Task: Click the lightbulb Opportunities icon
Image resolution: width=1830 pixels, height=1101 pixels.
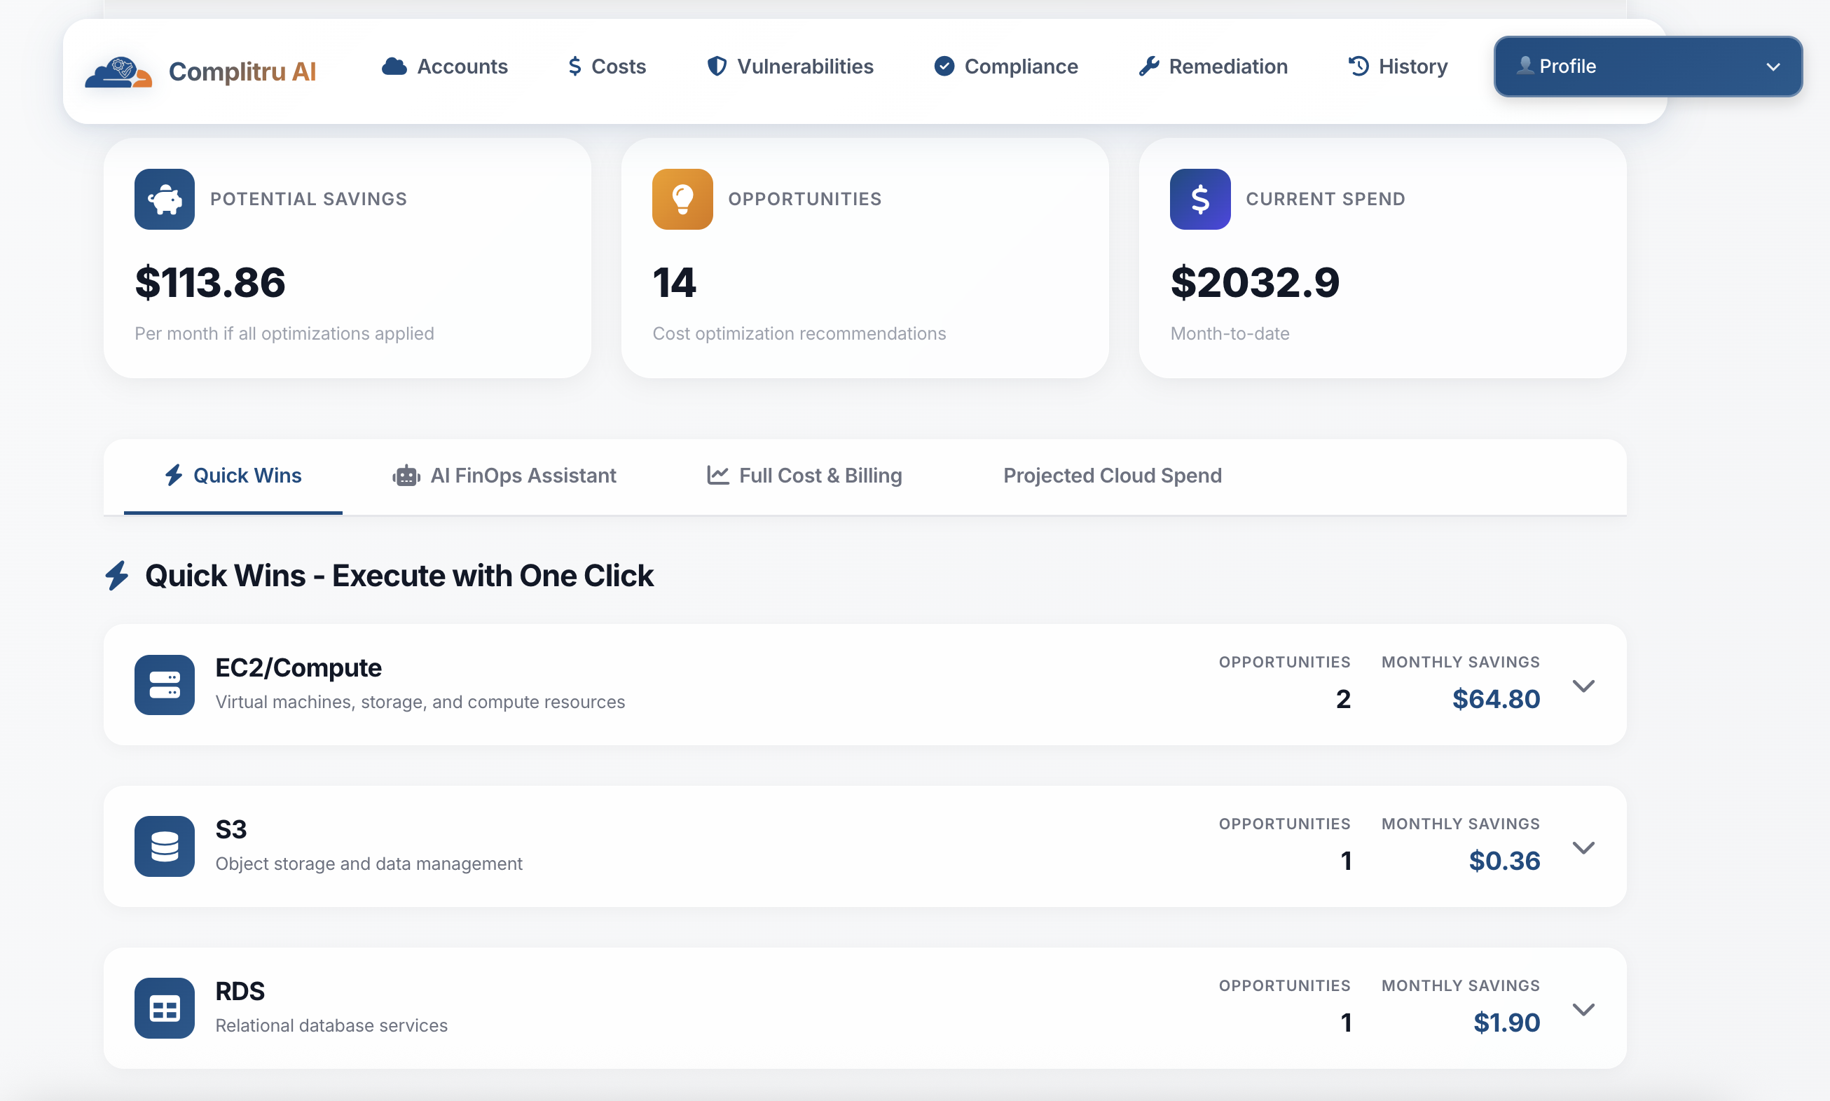Action: point(682,199)
